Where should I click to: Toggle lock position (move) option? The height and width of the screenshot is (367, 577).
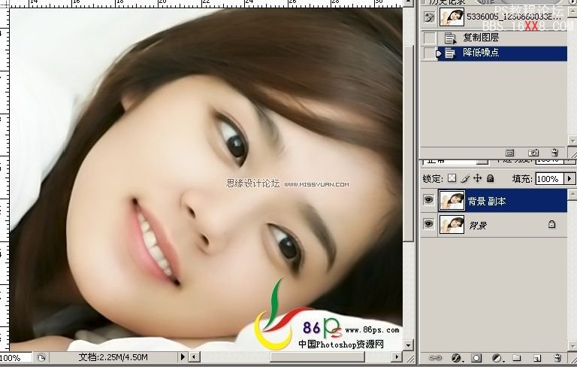(x=477, y=179)
